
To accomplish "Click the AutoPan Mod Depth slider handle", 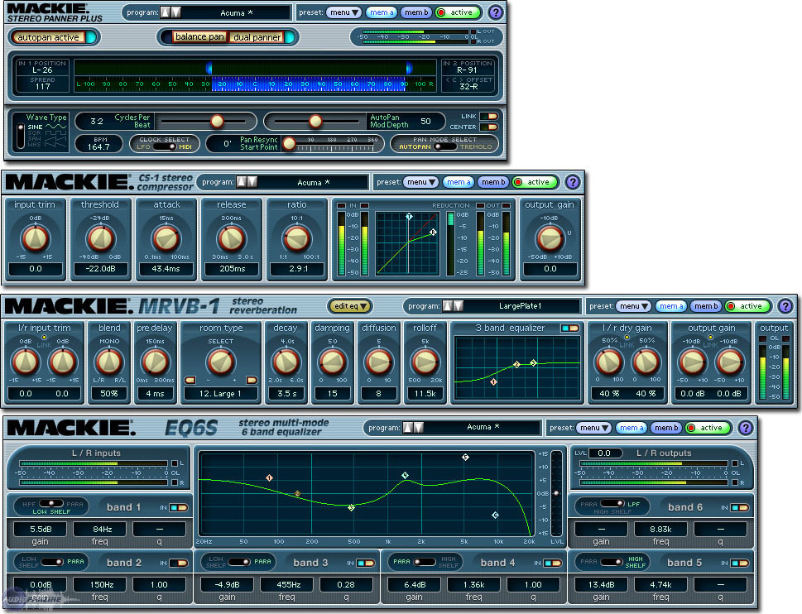I will [317, 121].
